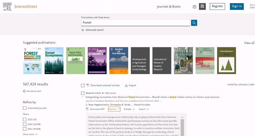This screenshot has width=255, height=136.
Task: Click the Advanced search double chevron icon
Action: coord(83,30)
